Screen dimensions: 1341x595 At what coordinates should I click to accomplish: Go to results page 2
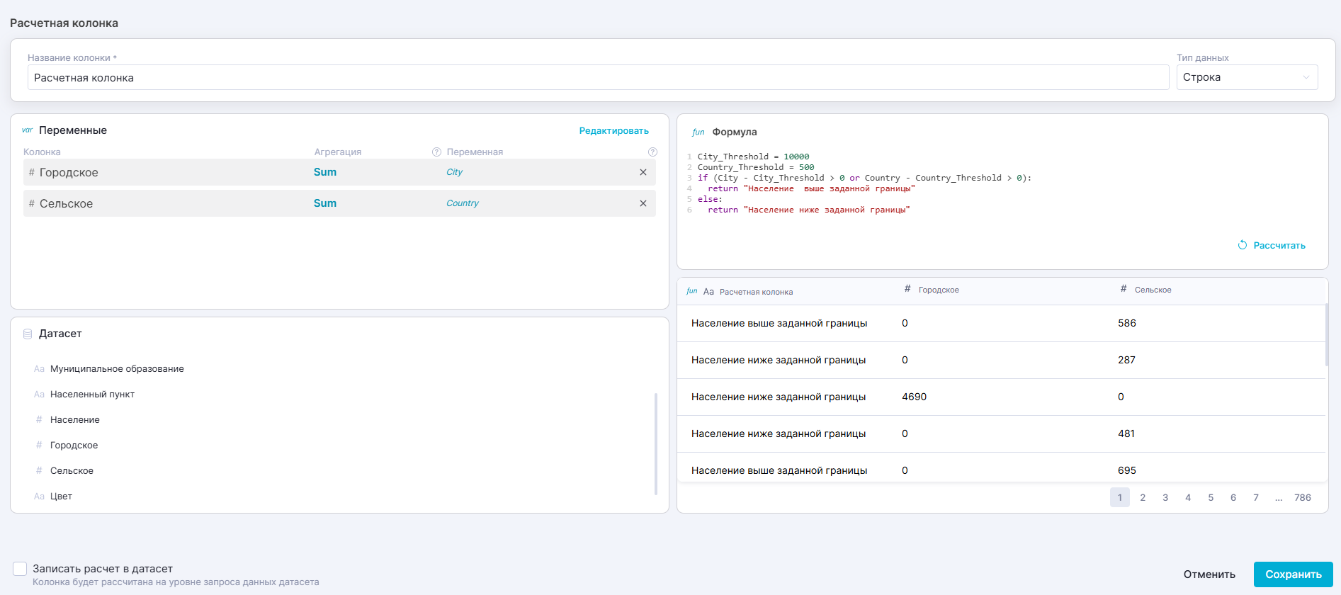point(1142,497)
